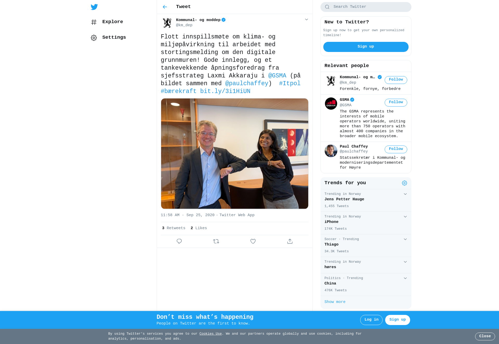This screenshot has height=344, width=499.
Task: Click Show more under trends
Action: click(x=335, y=302)
